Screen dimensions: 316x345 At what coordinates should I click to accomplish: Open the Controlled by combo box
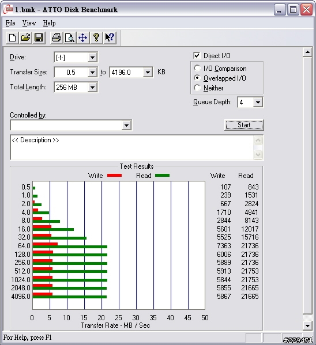(71, 126)
